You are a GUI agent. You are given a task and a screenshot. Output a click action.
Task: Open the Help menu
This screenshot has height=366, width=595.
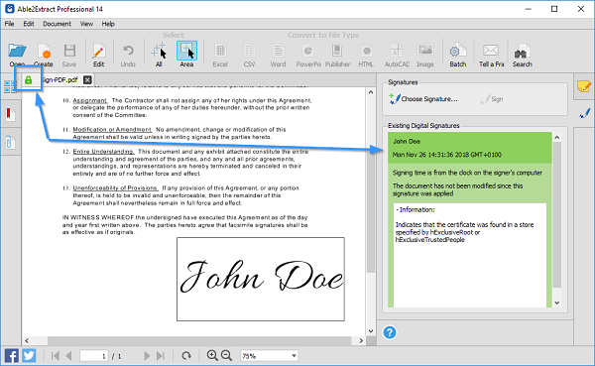pyautogui.click(x=108, y=24)
